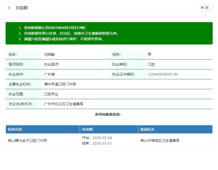Click the 发证(批准)机关 label

(21, 104)
